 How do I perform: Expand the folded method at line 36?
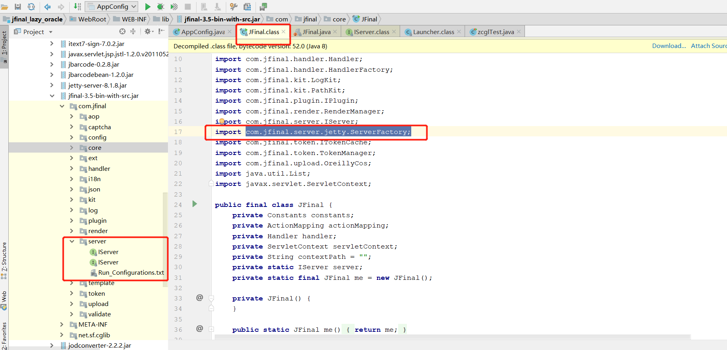pos(212,329)
